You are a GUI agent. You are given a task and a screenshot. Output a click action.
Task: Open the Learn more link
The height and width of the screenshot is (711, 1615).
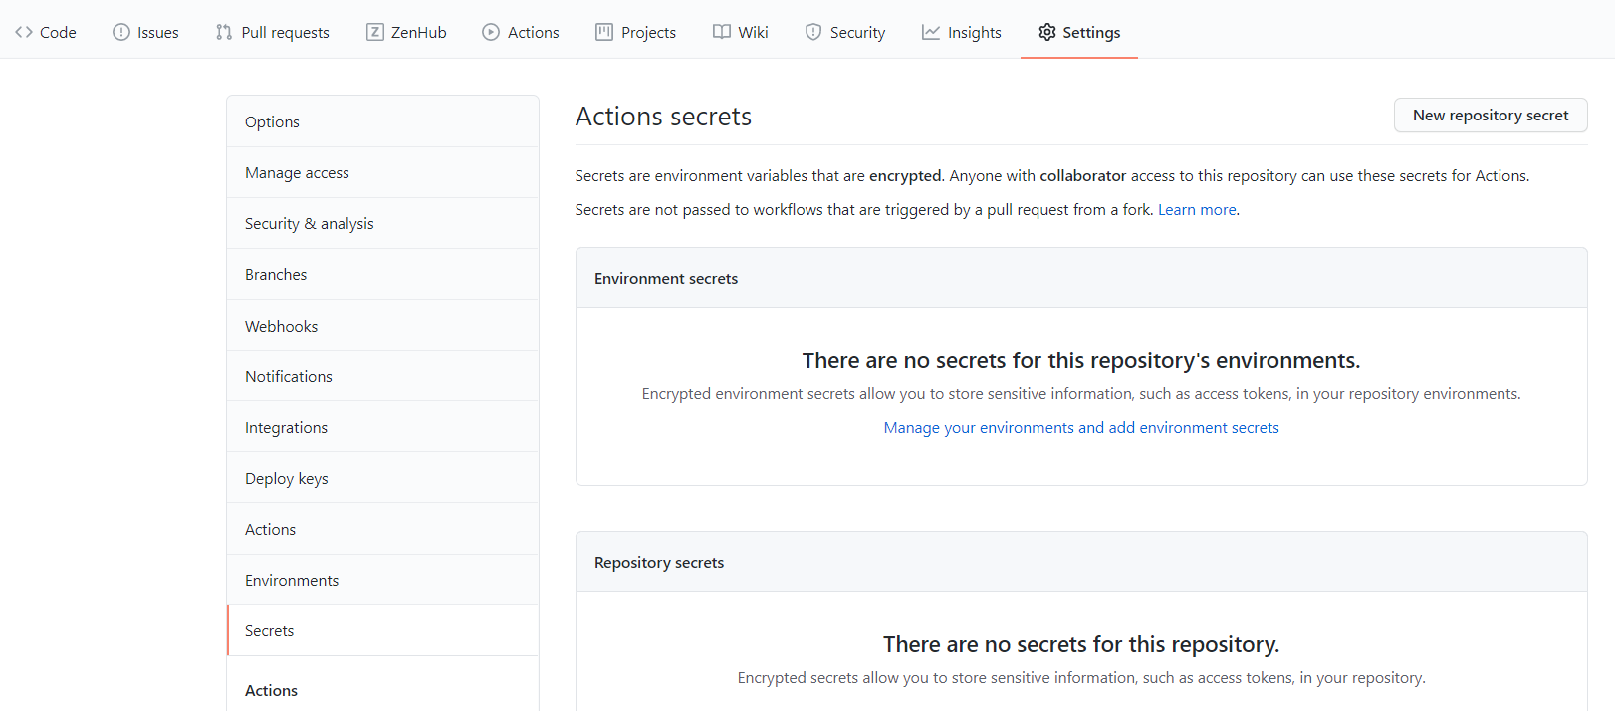pyautogui.click(x=1197, y=210)
